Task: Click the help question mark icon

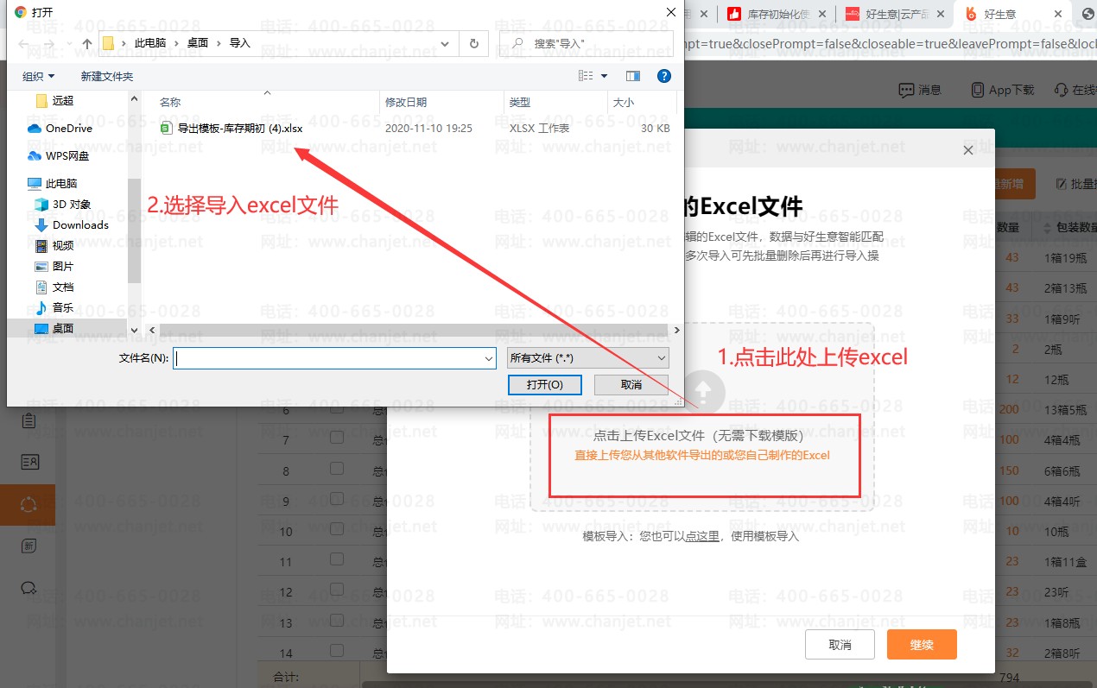Action: [664, 76]
